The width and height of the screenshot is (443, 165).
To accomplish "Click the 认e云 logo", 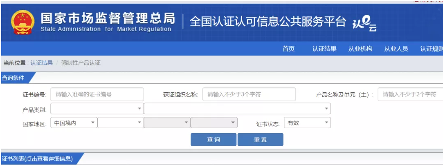I will (x=364, y=24).
